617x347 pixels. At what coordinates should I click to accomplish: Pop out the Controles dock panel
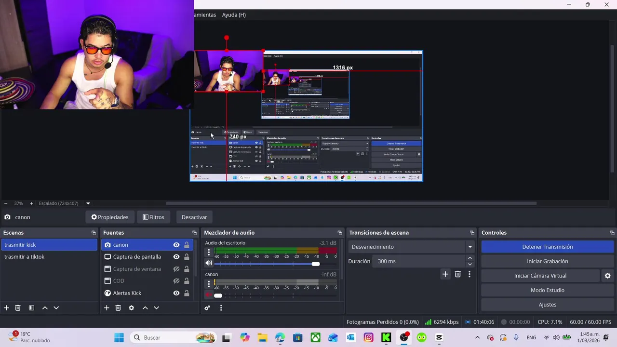[612, 233]
